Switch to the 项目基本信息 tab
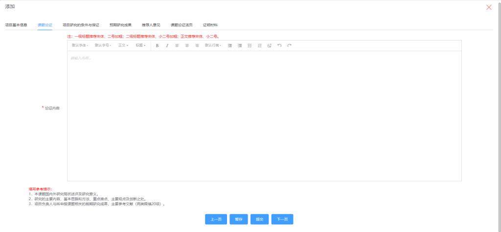The width and height of the screenshot is (501, 232). pyautogui.click(x=16, y=24)
